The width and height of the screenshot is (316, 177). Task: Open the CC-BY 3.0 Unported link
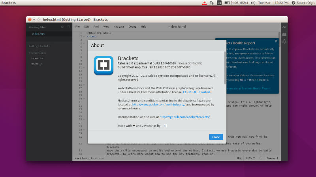pyautogui.click(x=196, y=92)
